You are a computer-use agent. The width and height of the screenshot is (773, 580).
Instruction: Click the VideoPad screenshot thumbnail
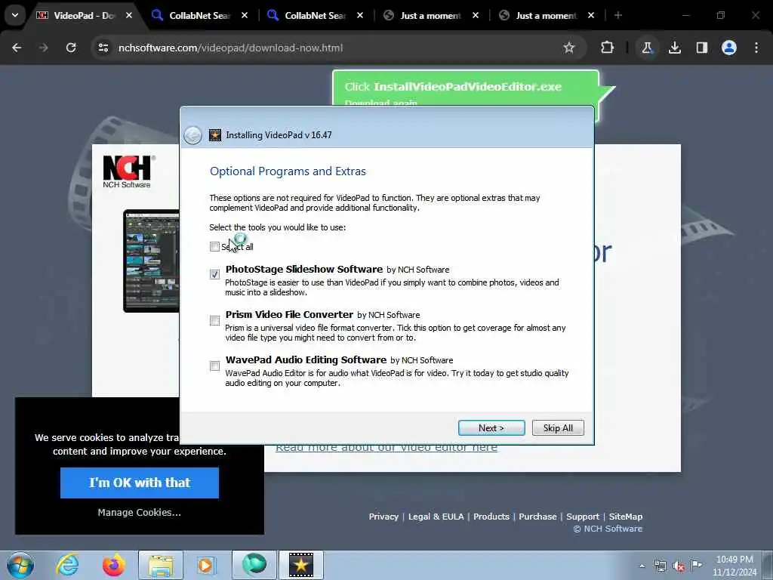click(151, 261)
